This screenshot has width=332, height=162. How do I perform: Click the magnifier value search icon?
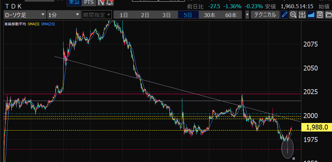294,15
